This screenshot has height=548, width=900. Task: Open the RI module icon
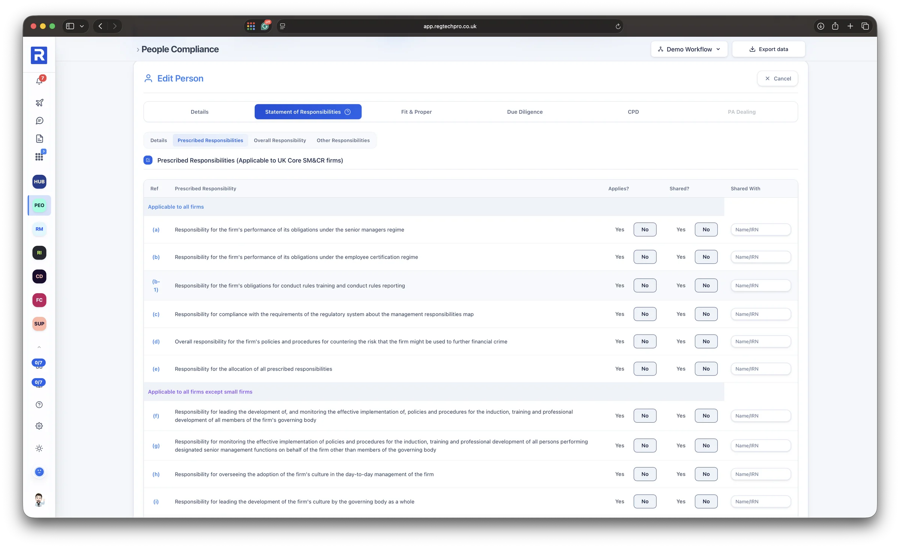(39, 253)
